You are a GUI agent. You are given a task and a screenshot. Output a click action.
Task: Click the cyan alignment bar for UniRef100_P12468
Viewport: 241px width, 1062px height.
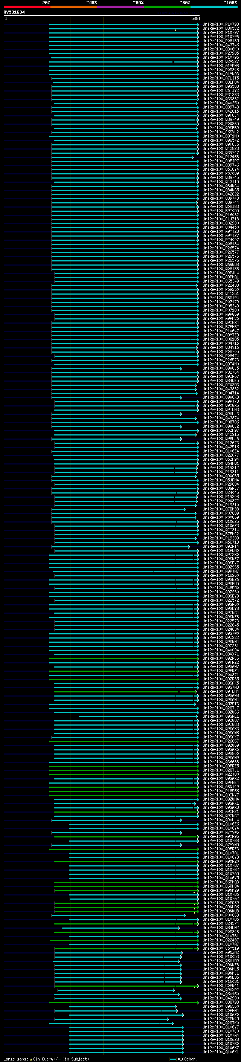122,157
